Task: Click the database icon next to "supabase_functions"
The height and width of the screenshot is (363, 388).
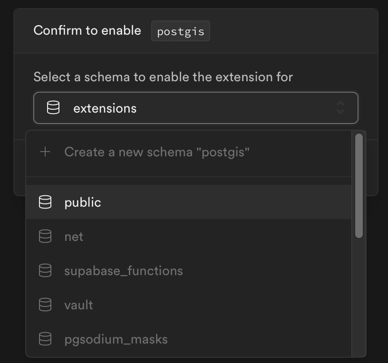Action: coord(45,270)
